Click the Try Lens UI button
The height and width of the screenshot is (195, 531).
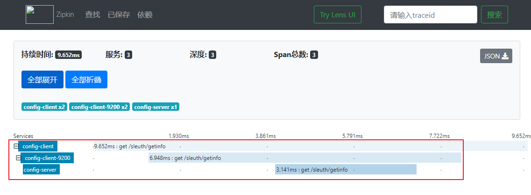tap(338, 14)
